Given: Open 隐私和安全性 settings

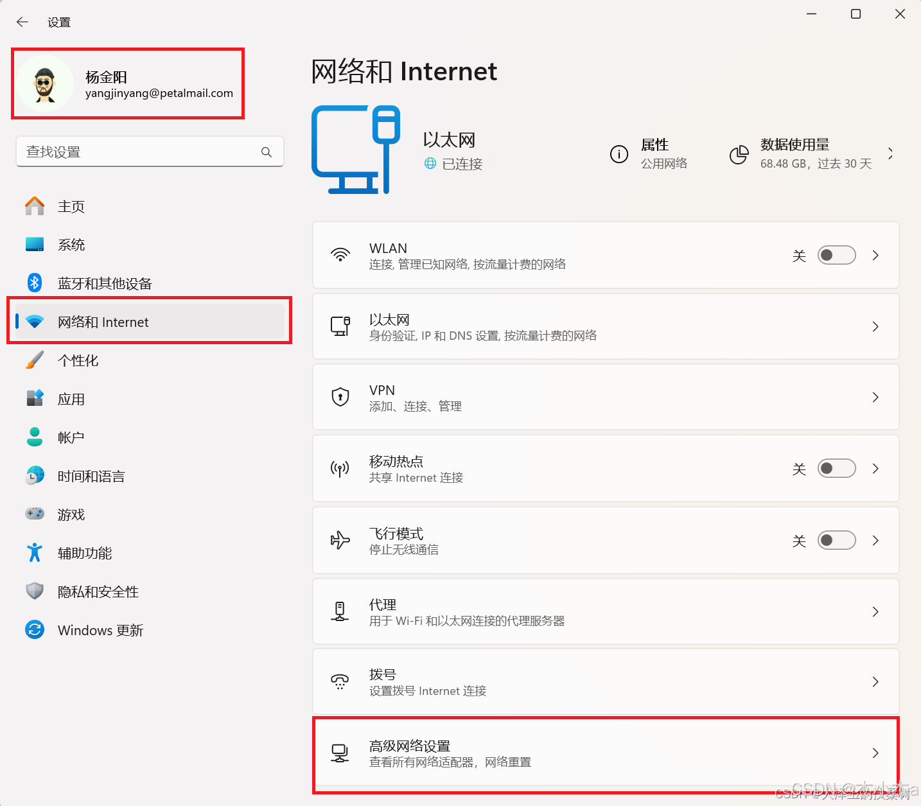Looking at the screenshot, I should pos(150,591).
